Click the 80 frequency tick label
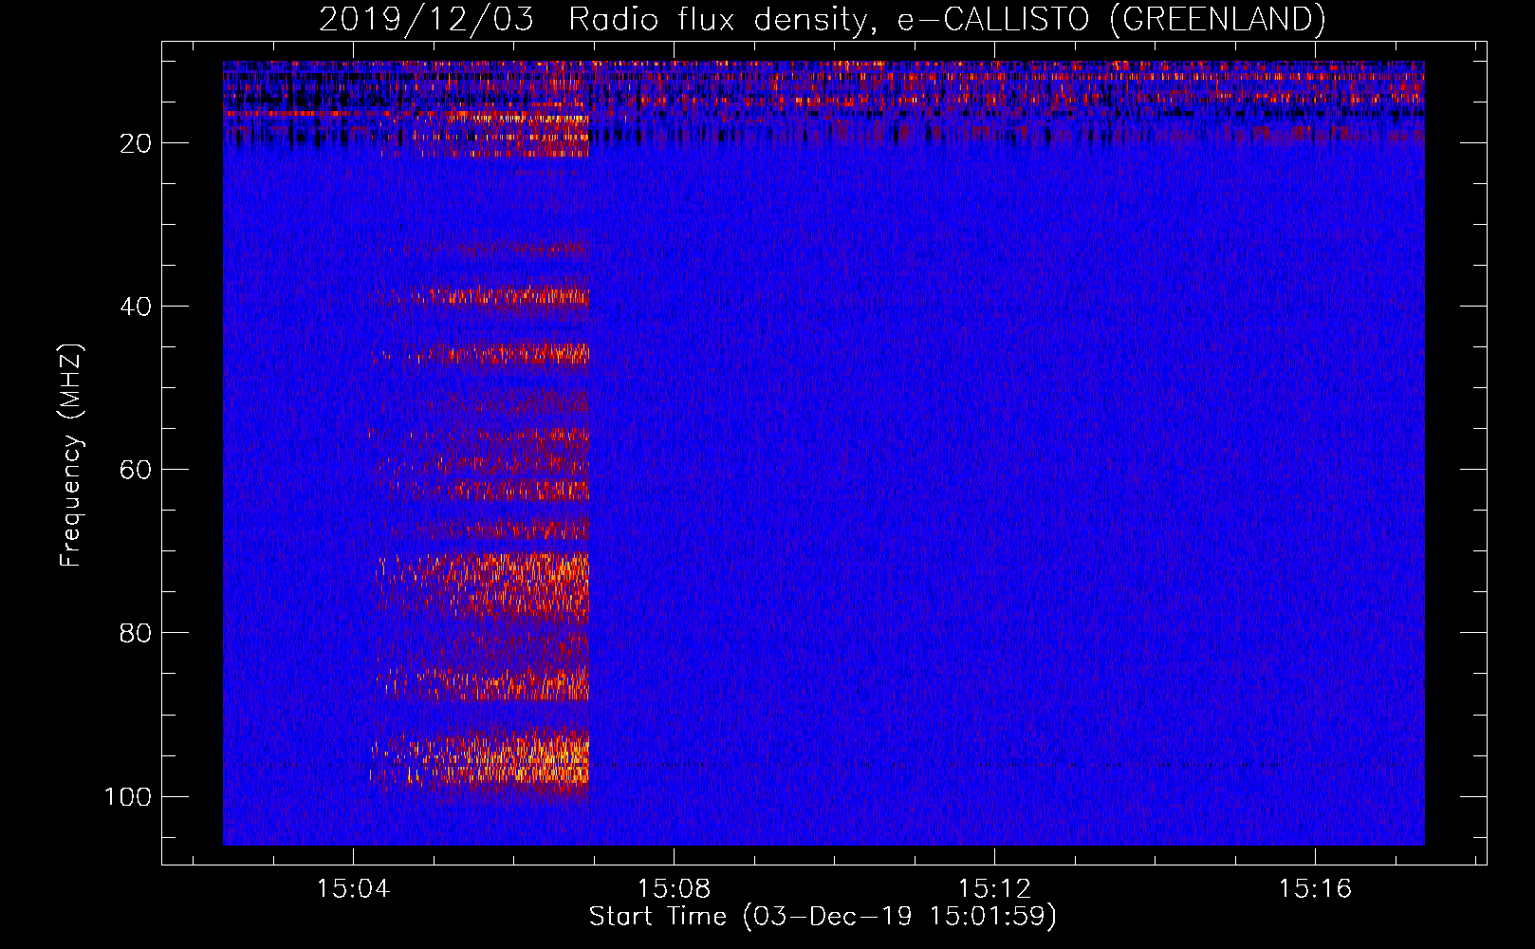Screen dimensions: 1535x949 point(136,633)
